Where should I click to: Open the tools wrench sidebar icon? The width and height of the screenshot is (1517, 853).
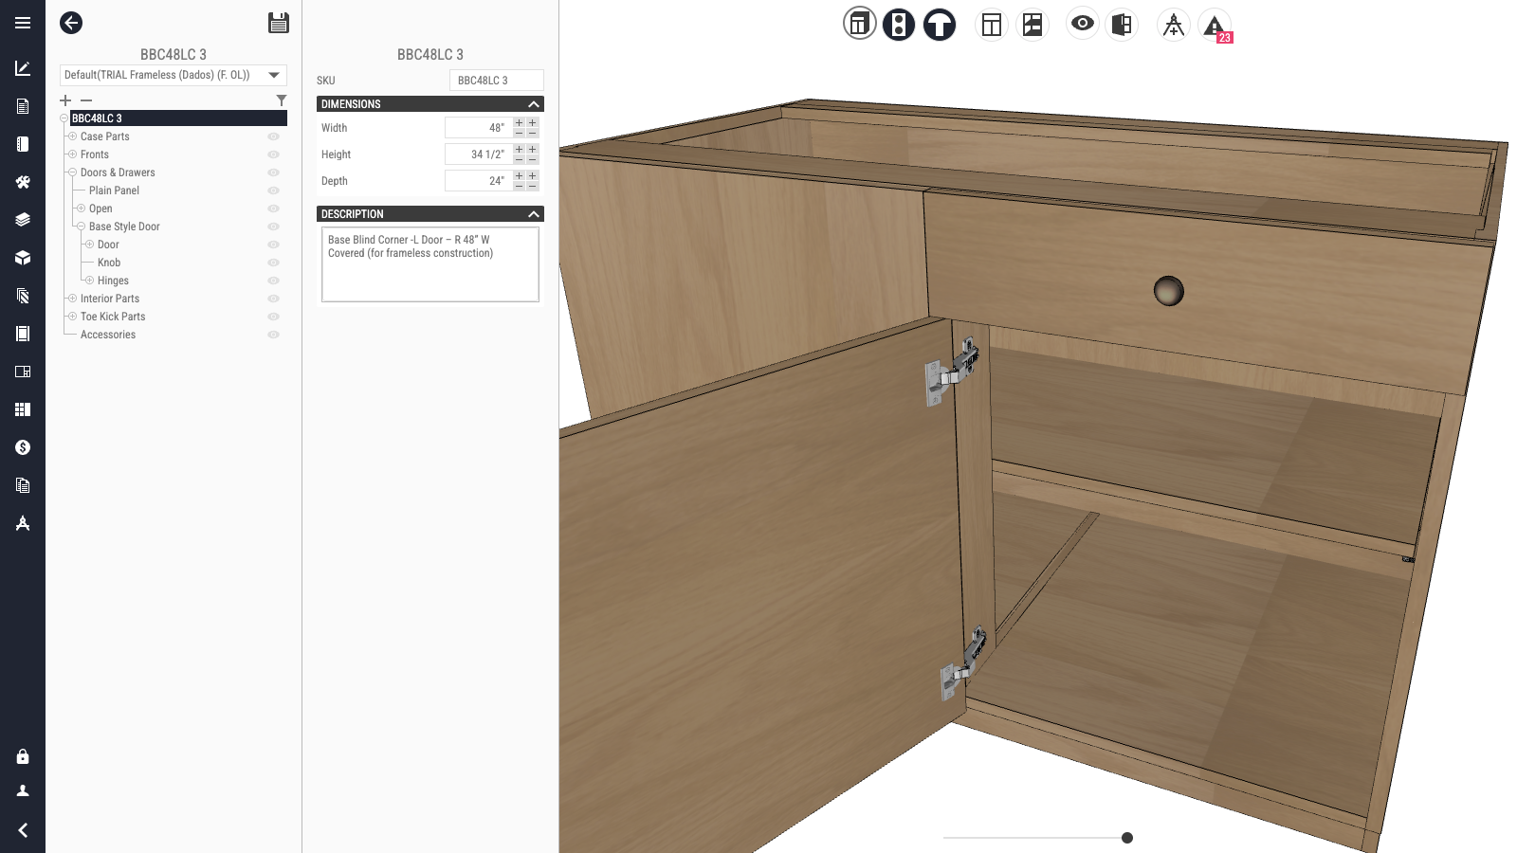click(23, 182)
